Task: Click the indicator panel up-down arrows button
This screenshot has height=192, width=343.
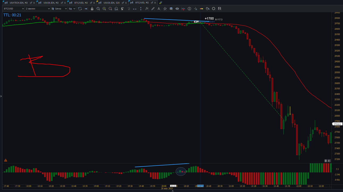Action: tap(326, 161)
